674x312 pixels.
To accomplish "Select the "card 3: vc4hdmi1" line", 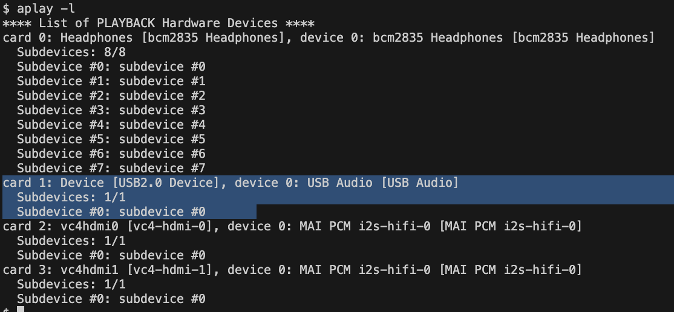I will (292, 270).
